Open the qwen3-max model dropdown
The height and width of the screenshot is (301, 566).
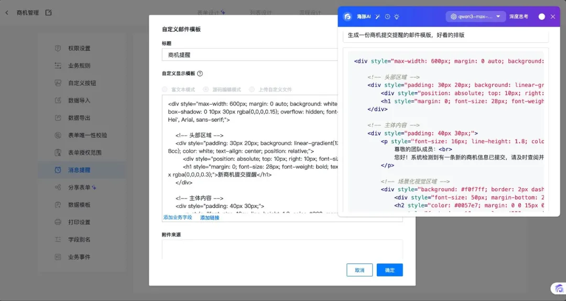click(x=476, y=17)
